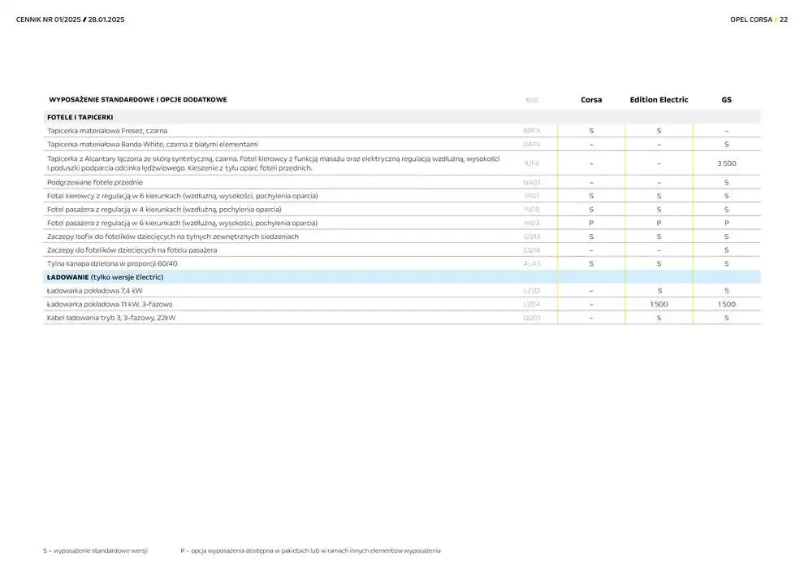This screenshot has width=804, height=569.
Task: Click the 'S – wyposażenie standardowe wersji' legend note
Action: click(x=95, y=551)
